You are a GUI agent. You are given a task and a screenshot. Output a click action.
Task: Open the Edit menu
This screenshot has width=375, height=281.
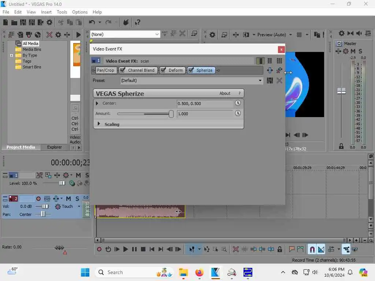point(18,12)
